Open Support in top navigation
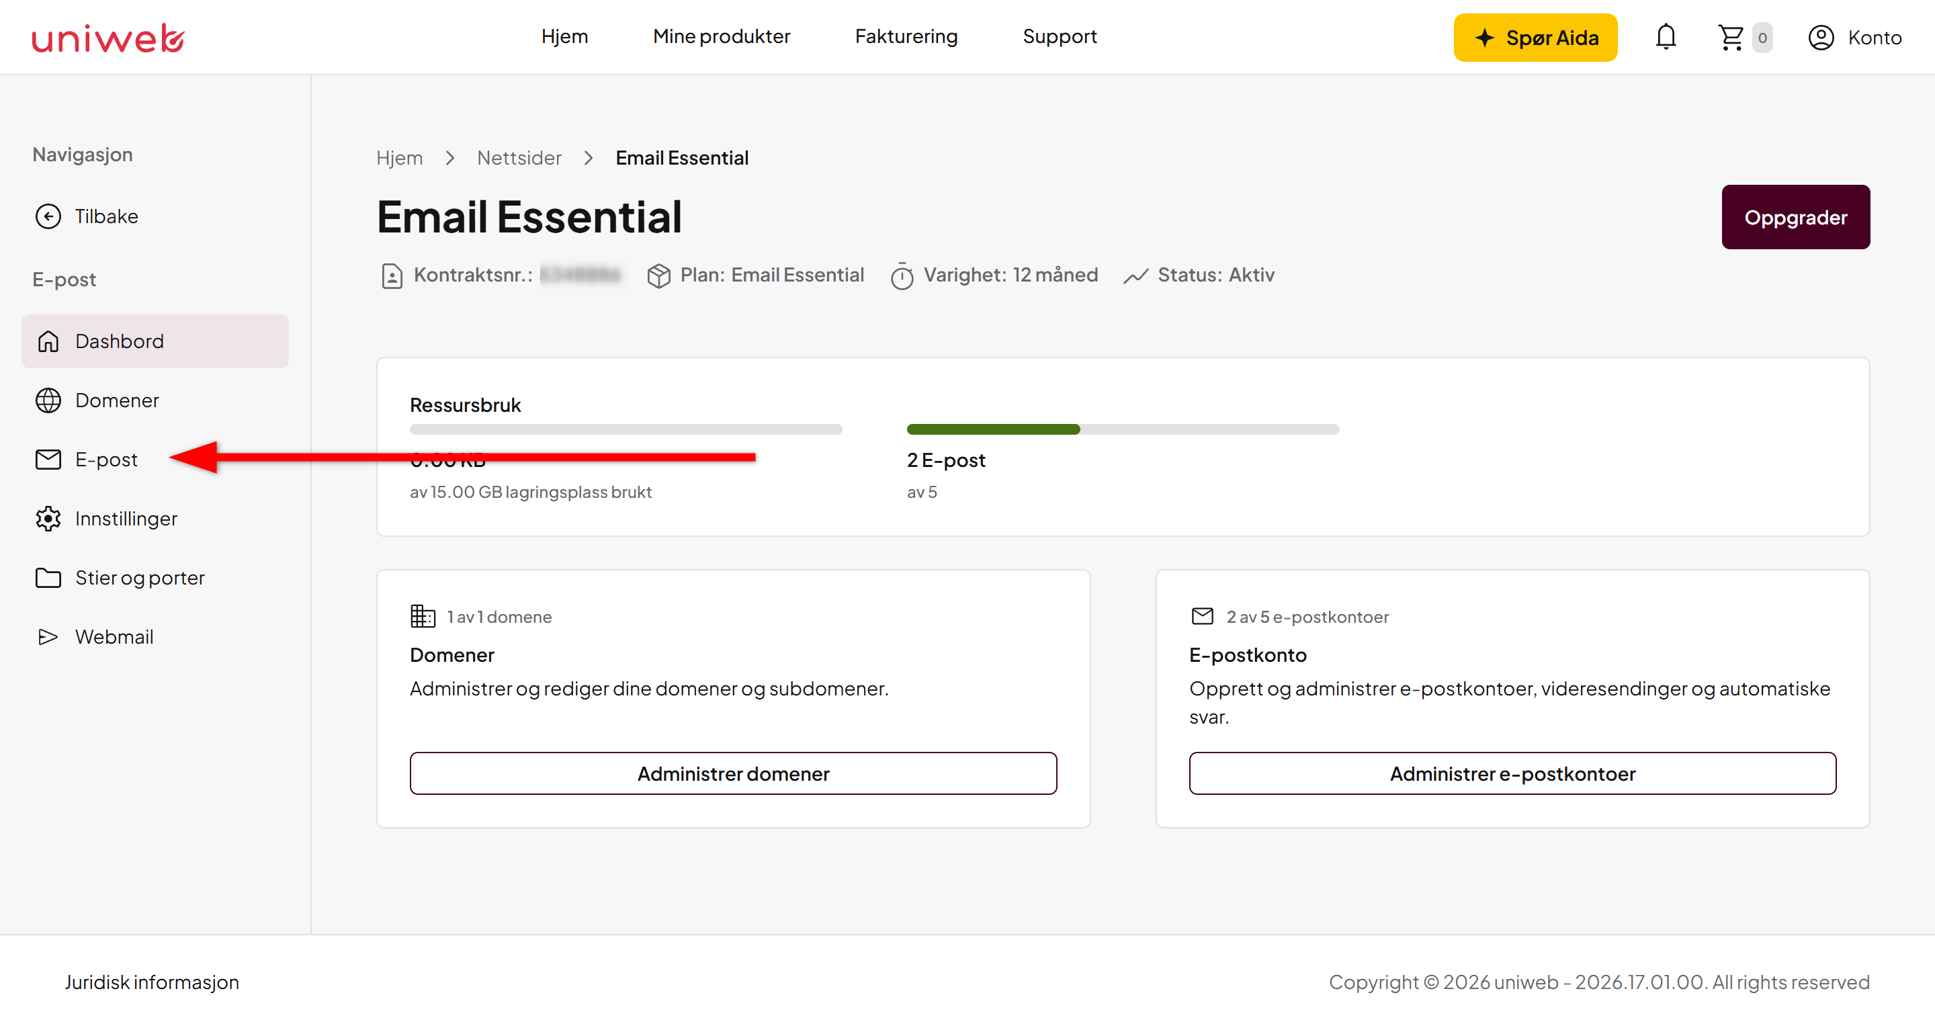The height and width of the screenshot is (1028, 1935). click(x=1059, y=36)
